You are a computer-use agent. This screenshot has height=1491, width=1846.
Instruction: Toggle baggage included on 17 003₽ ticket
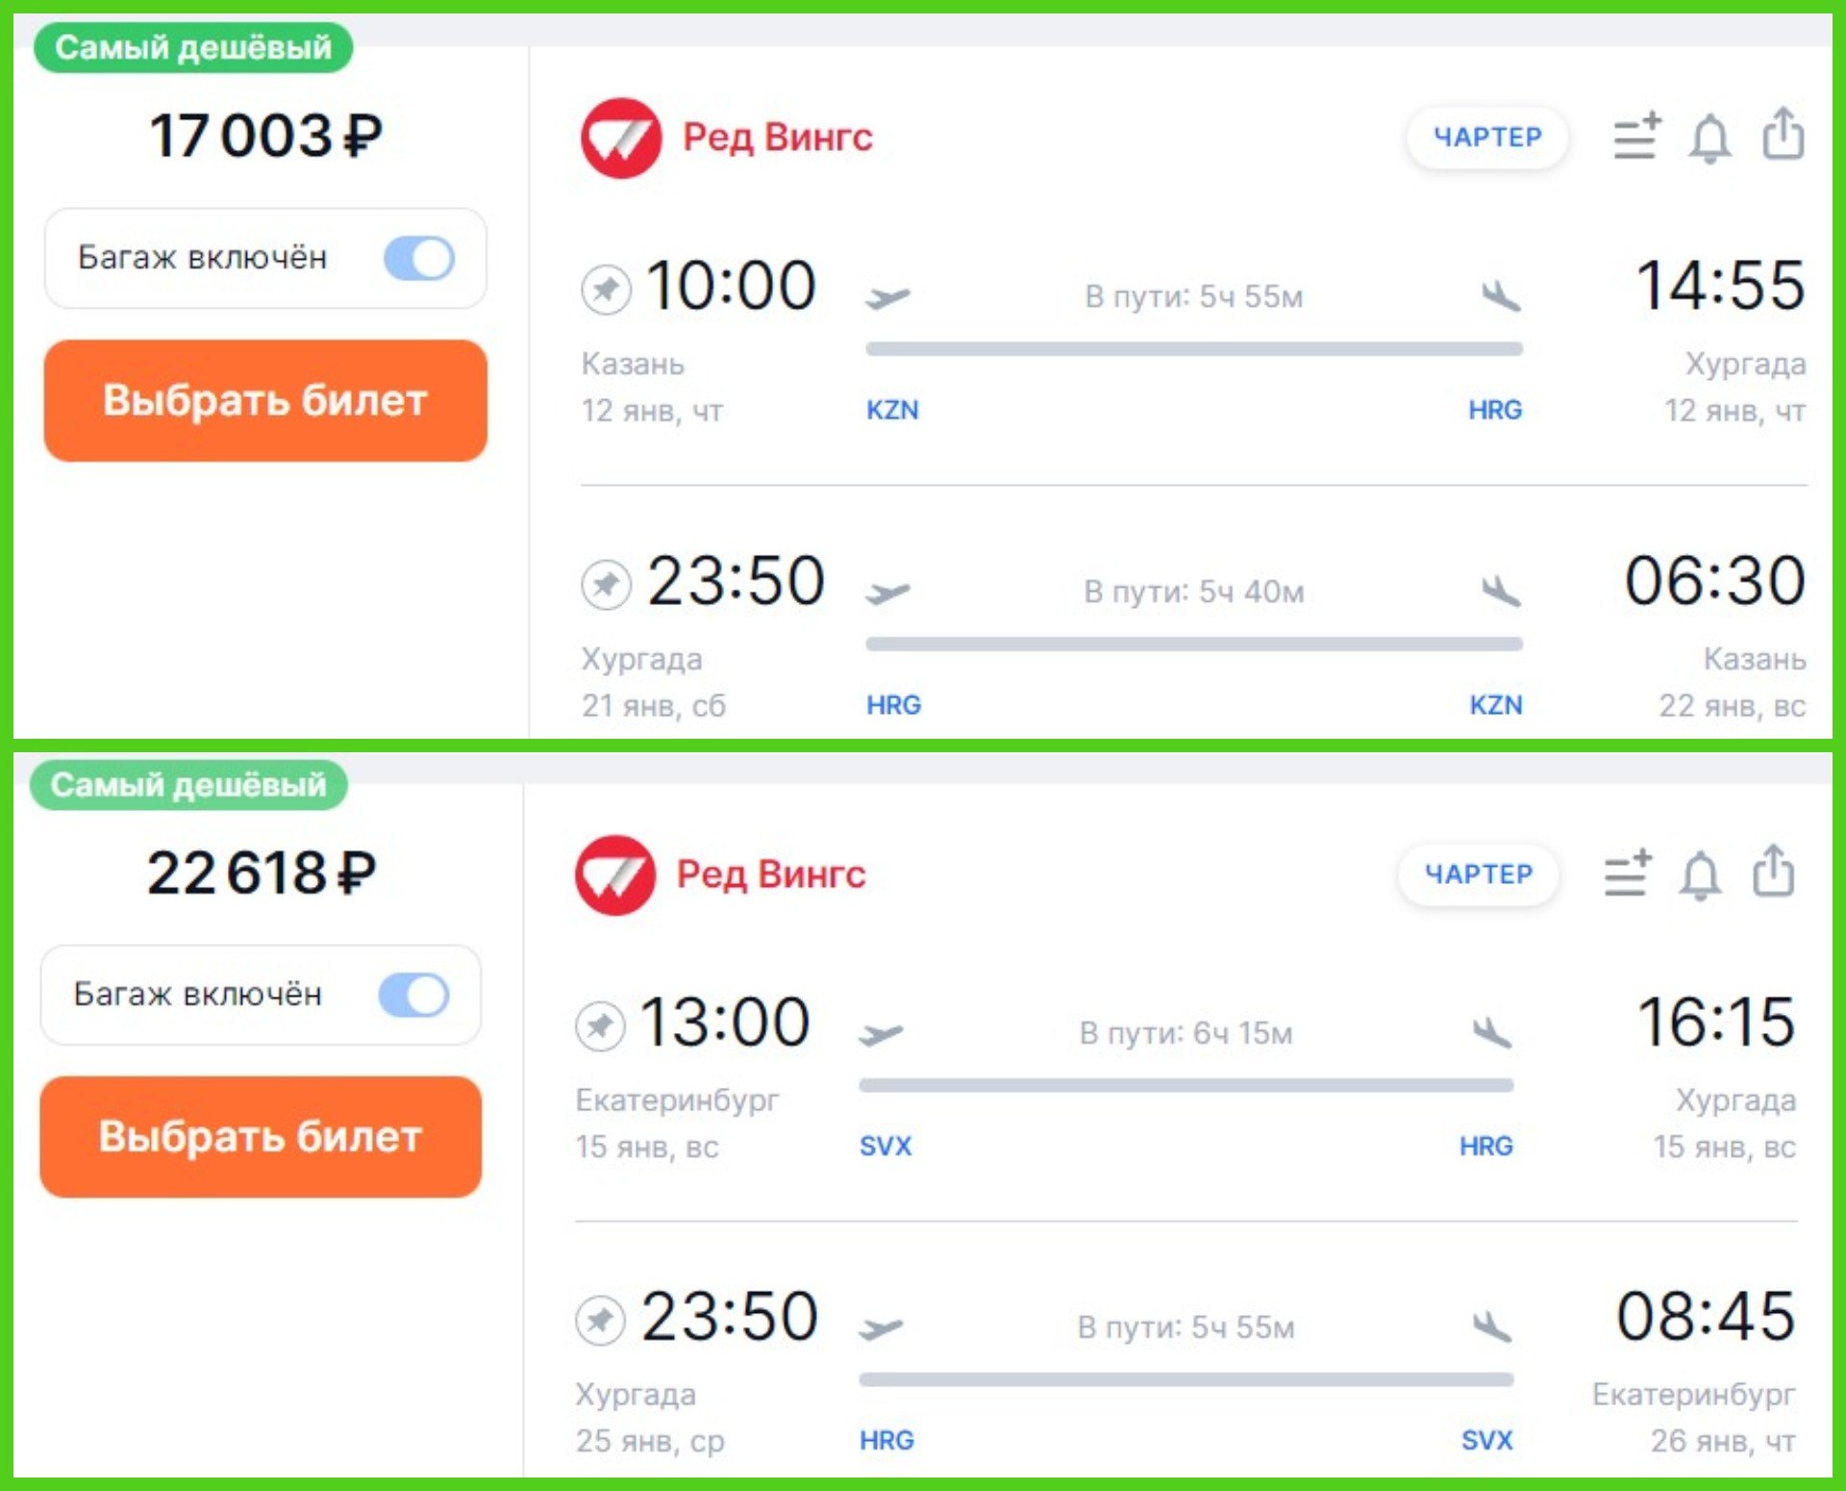point(419,258)
